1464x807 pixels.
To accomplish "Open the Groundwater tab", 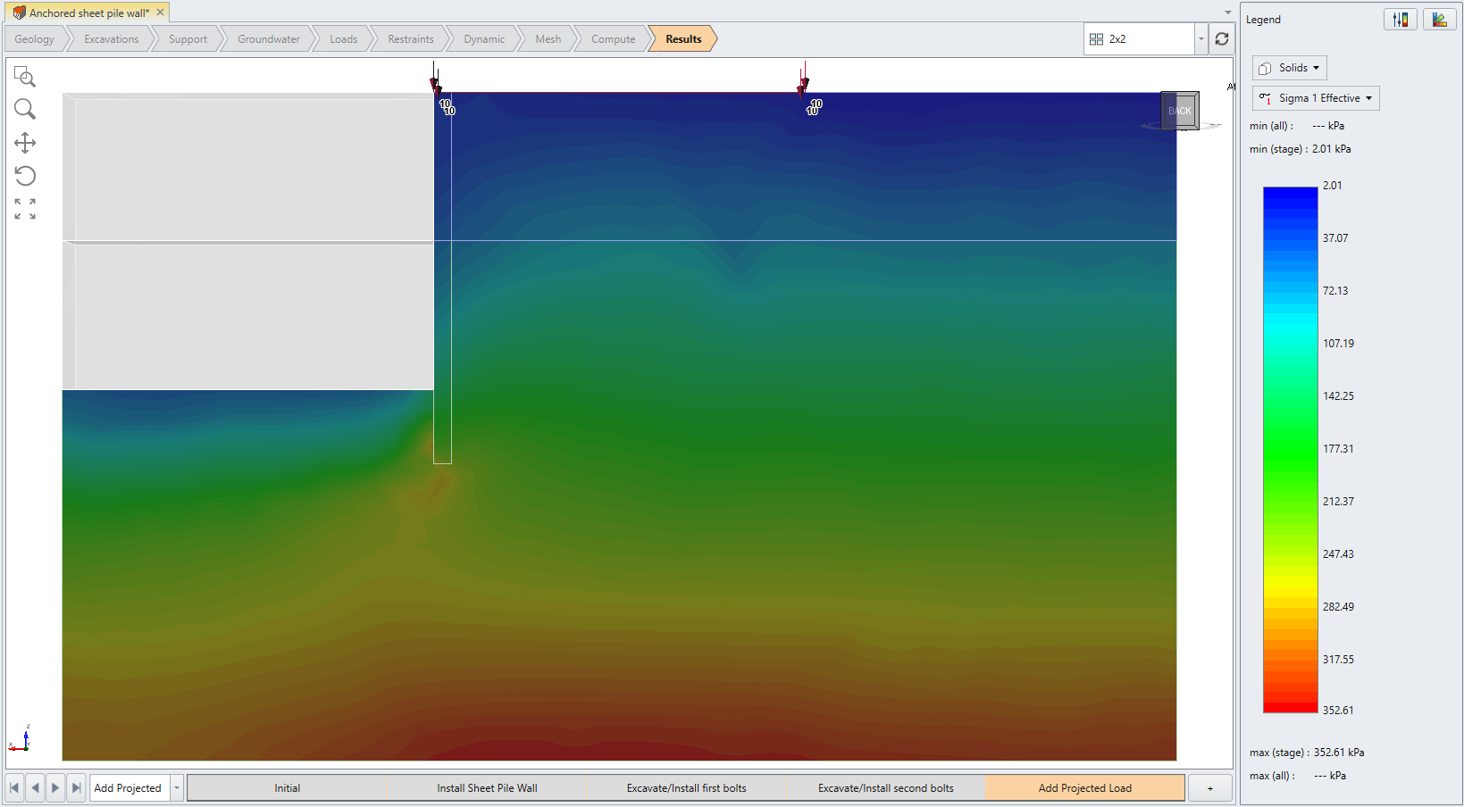I will (269, 39).
